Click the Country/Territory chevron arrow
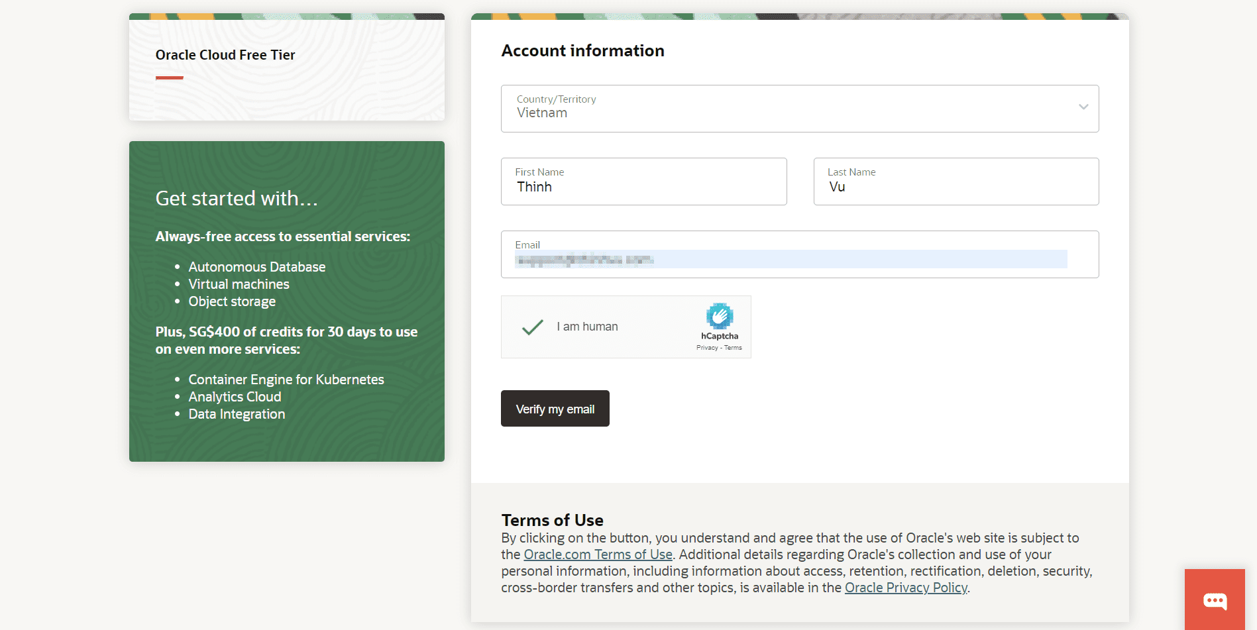This screenshot has width=1257, height=630. click(1083, 107)
